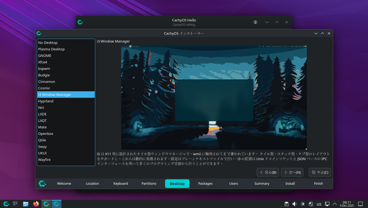This screenshot has height=208, width=368.
Task: Choose "Hyprland" from the desktop list
Action: [x=66, y=101]
